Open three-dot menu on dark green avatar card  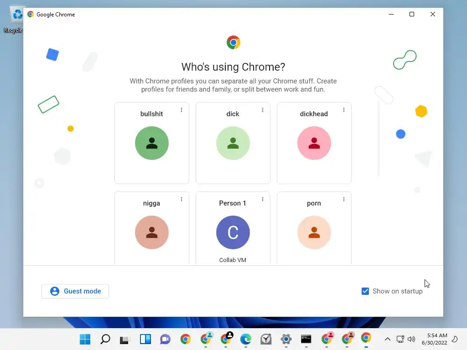point(182,110)
